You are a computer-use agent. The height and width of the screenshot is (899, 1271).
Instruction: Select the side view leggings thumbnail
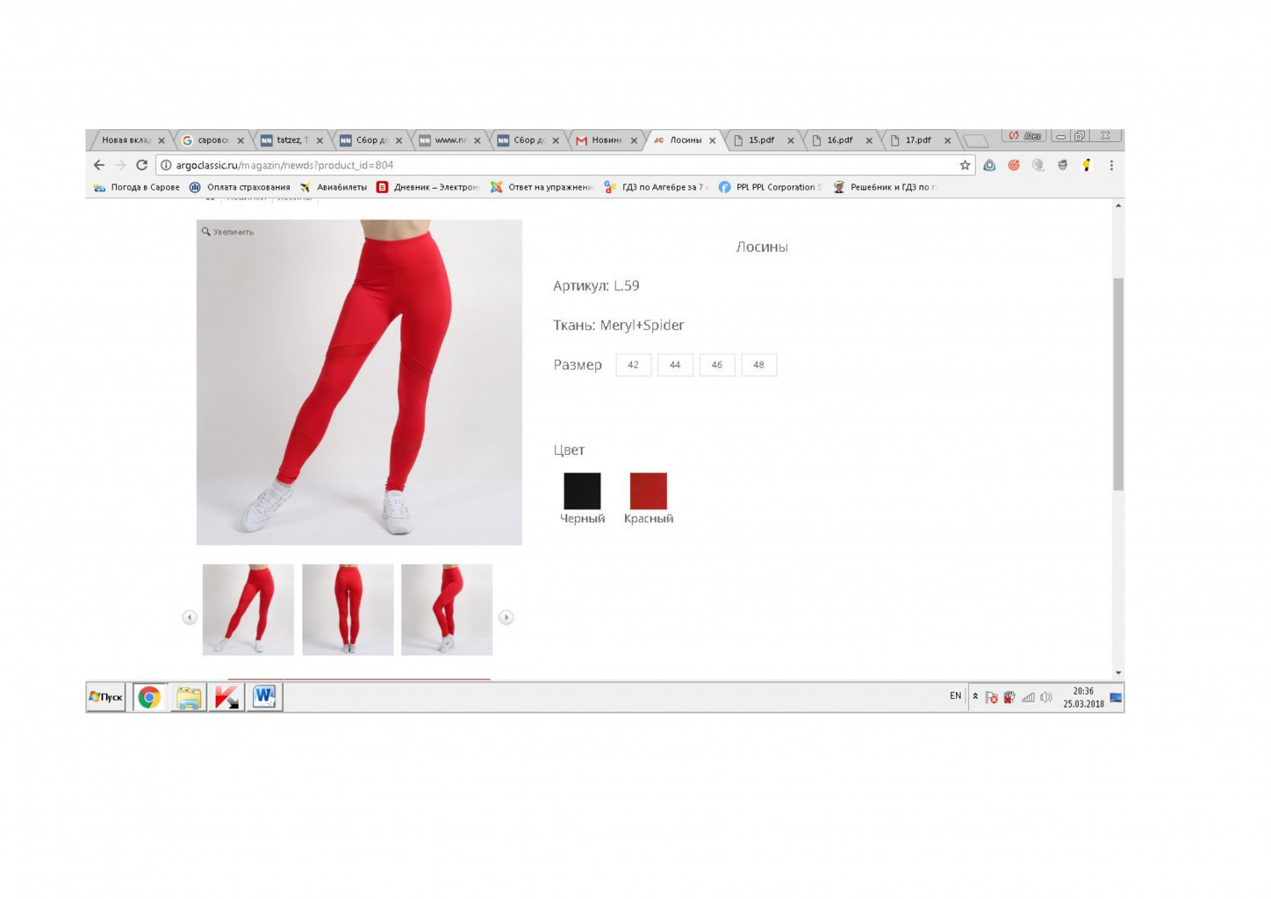pos(447,609)
